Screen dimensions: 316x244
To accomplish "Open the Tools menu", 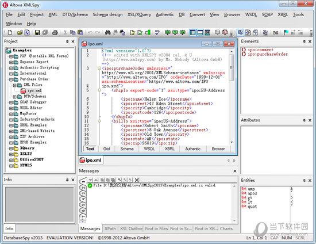I will pos(298,14).
